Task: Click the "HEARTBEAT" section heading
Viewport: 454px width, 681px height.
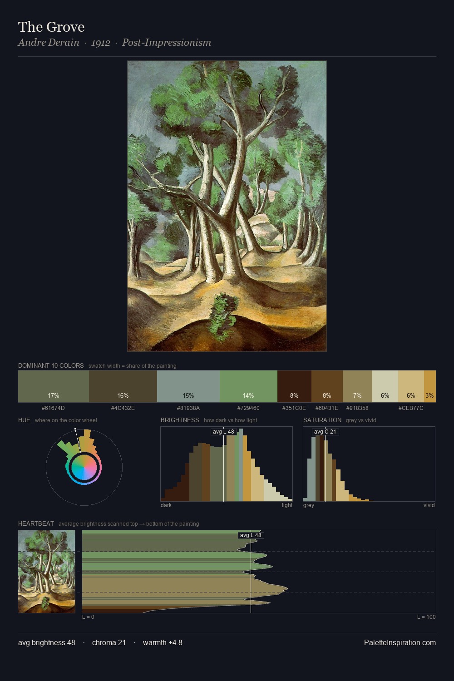Action: 36,523
